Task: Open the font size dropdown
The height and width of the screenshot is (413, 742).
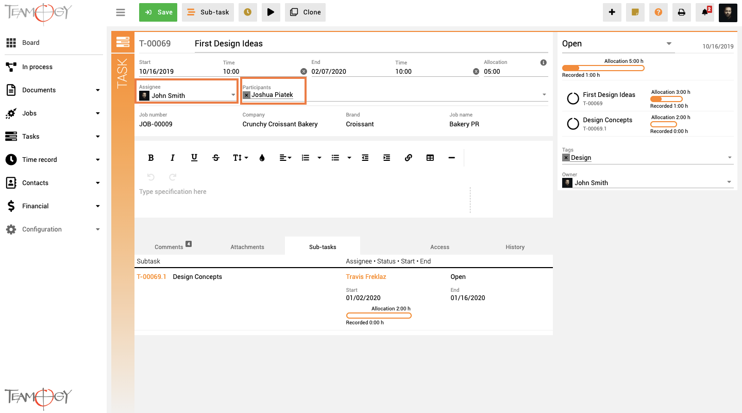Action: 240,158
